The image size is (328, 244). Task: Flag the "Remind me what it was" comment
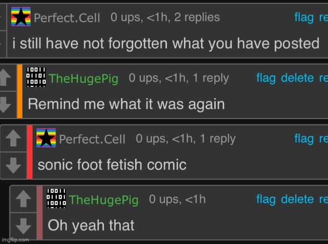coord(266,78)
